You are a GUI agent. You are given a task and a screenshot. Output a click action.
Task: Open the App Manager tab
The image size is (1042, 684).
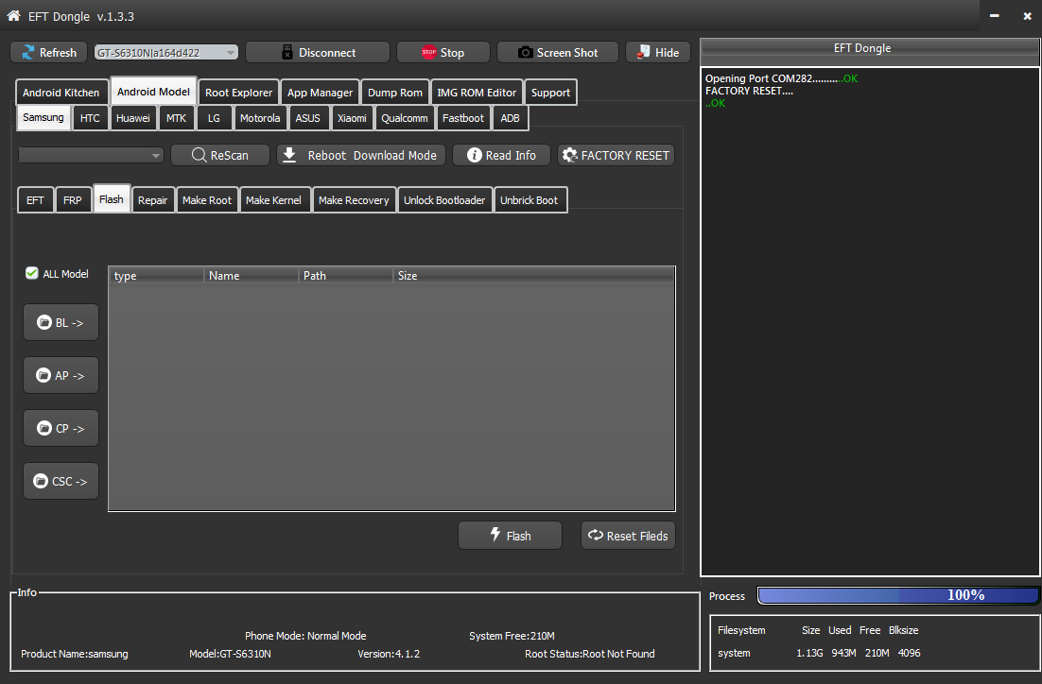pos(320,93)
